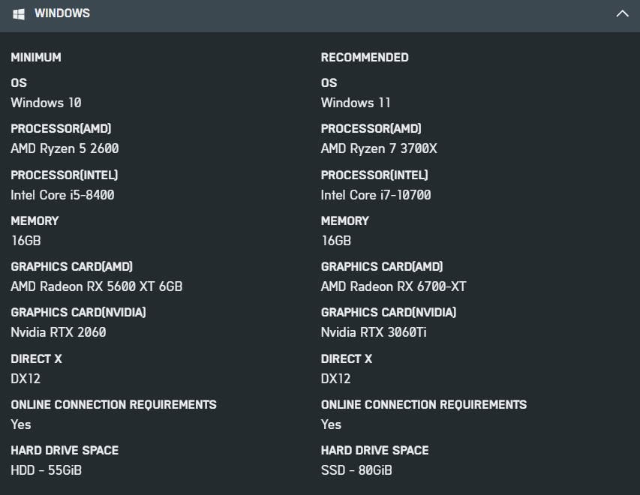Click the Windows logo icon in header

(x=19, y=13)
